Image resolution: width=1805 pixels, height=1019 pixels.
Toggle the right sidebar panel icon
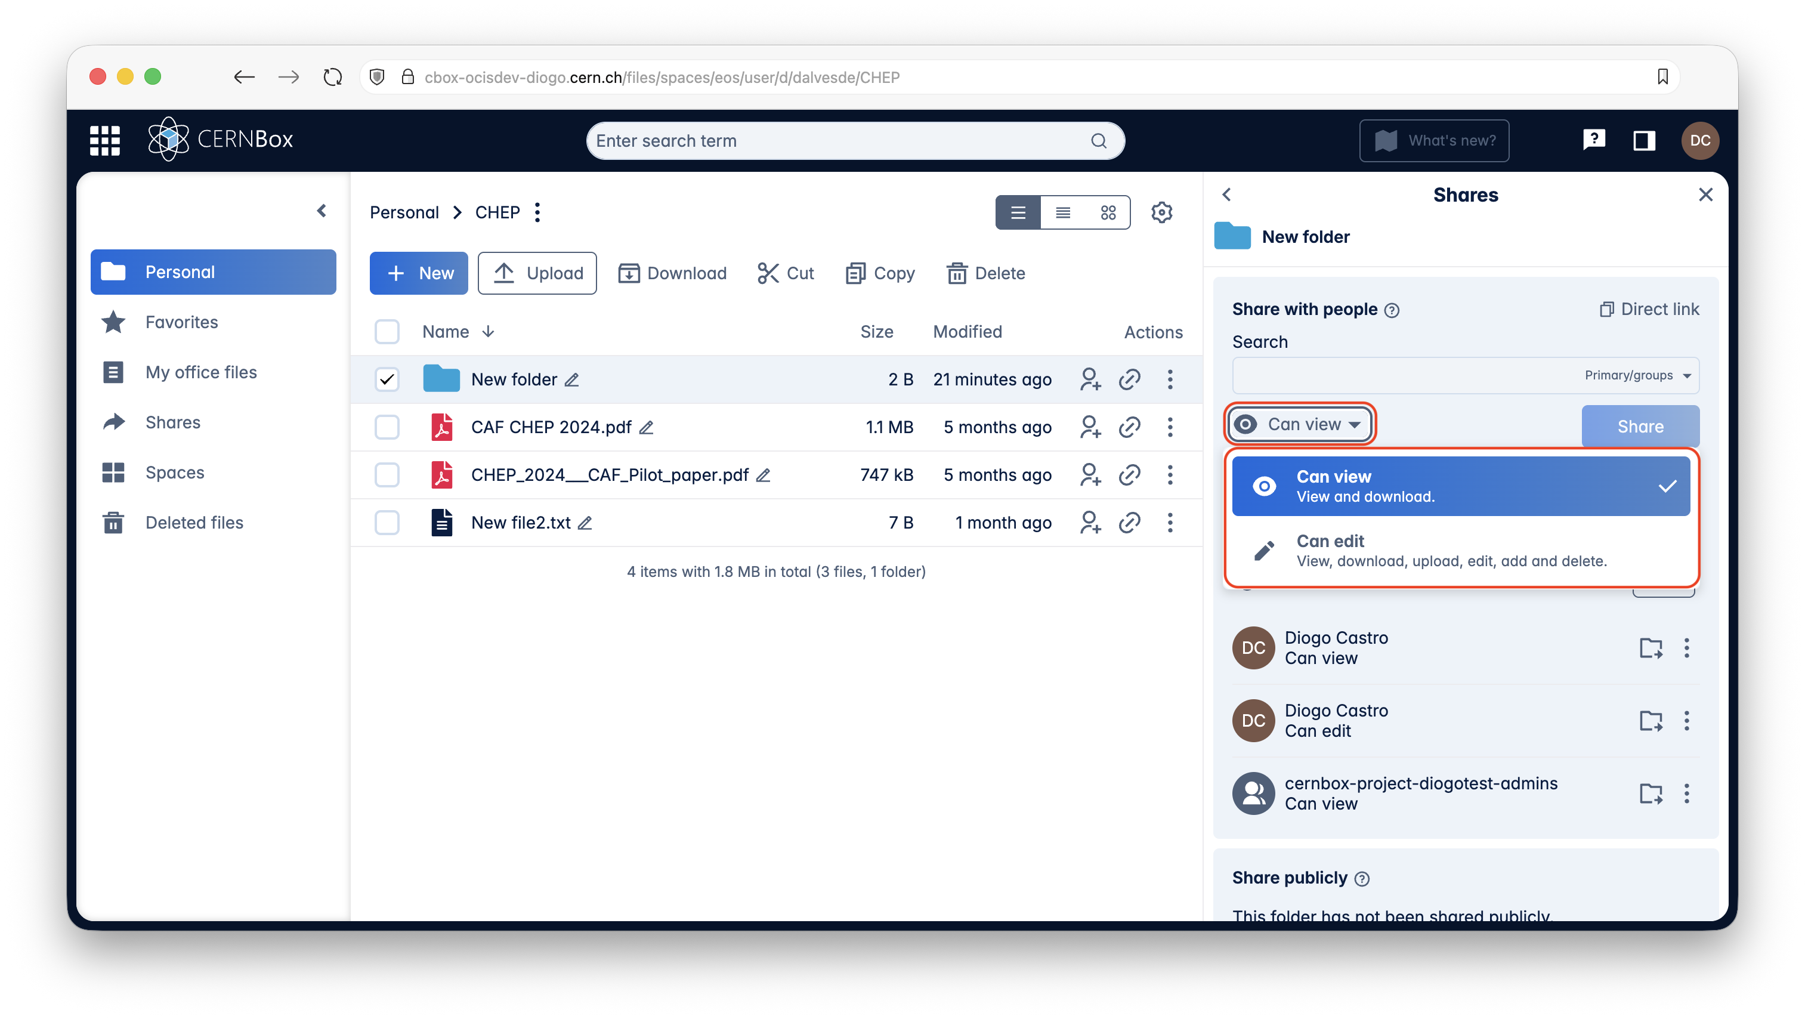pyautogui.click(x=1643, y=140)
